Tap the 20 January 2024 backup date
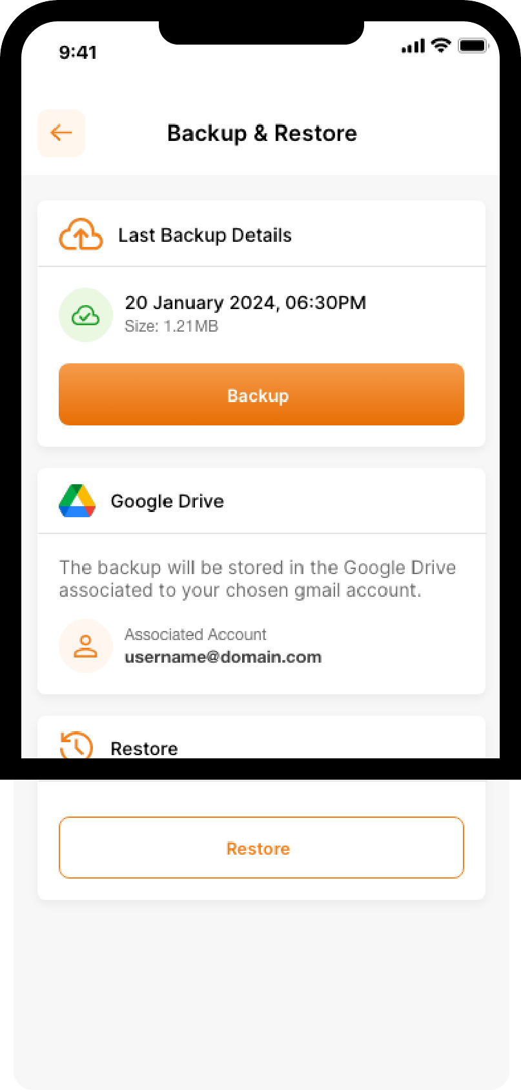Screen dimensions: 521x1090 click(245, 303)
